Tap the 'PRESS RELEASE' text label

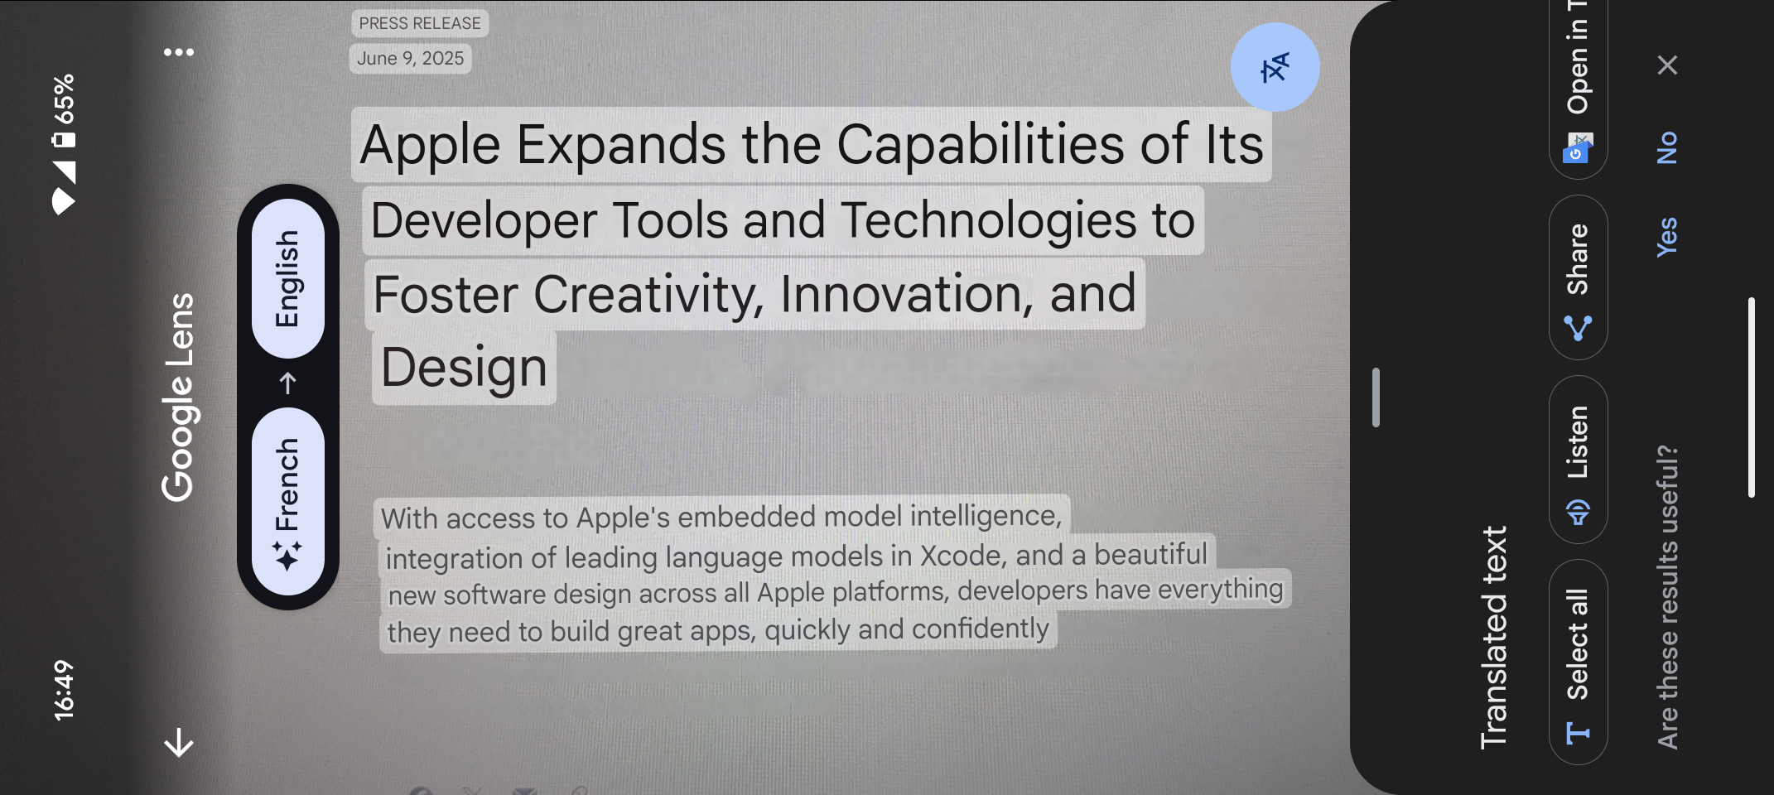(420, 23)
